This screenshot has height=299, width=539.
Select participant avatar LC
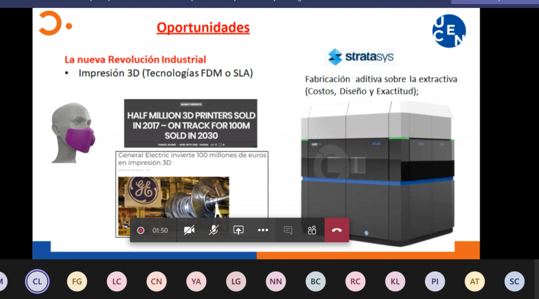point(117,281)
